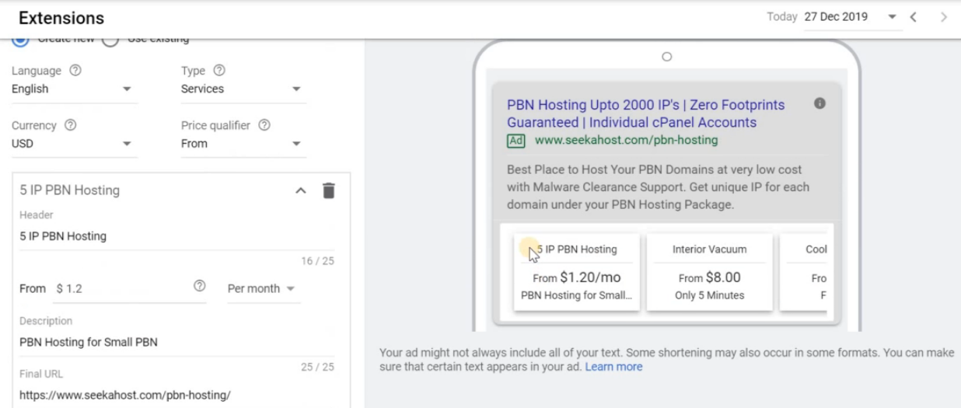Click the Type help icon
Screen dimensions: 961x408
pyautogui.click(x=218, y=71)
